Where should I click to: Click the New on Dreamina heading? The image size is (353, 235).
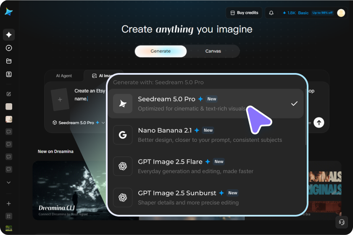click(55, 151)
